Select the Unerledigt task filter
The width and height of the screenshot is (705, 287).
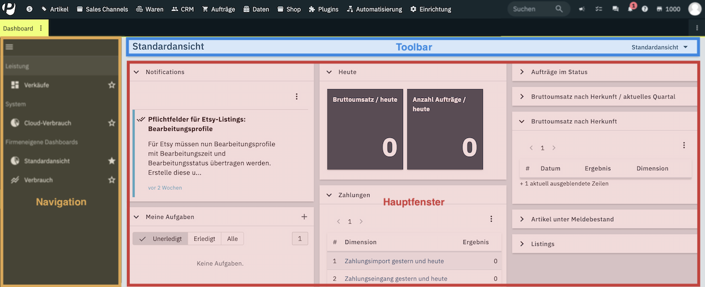coord(160,239)
